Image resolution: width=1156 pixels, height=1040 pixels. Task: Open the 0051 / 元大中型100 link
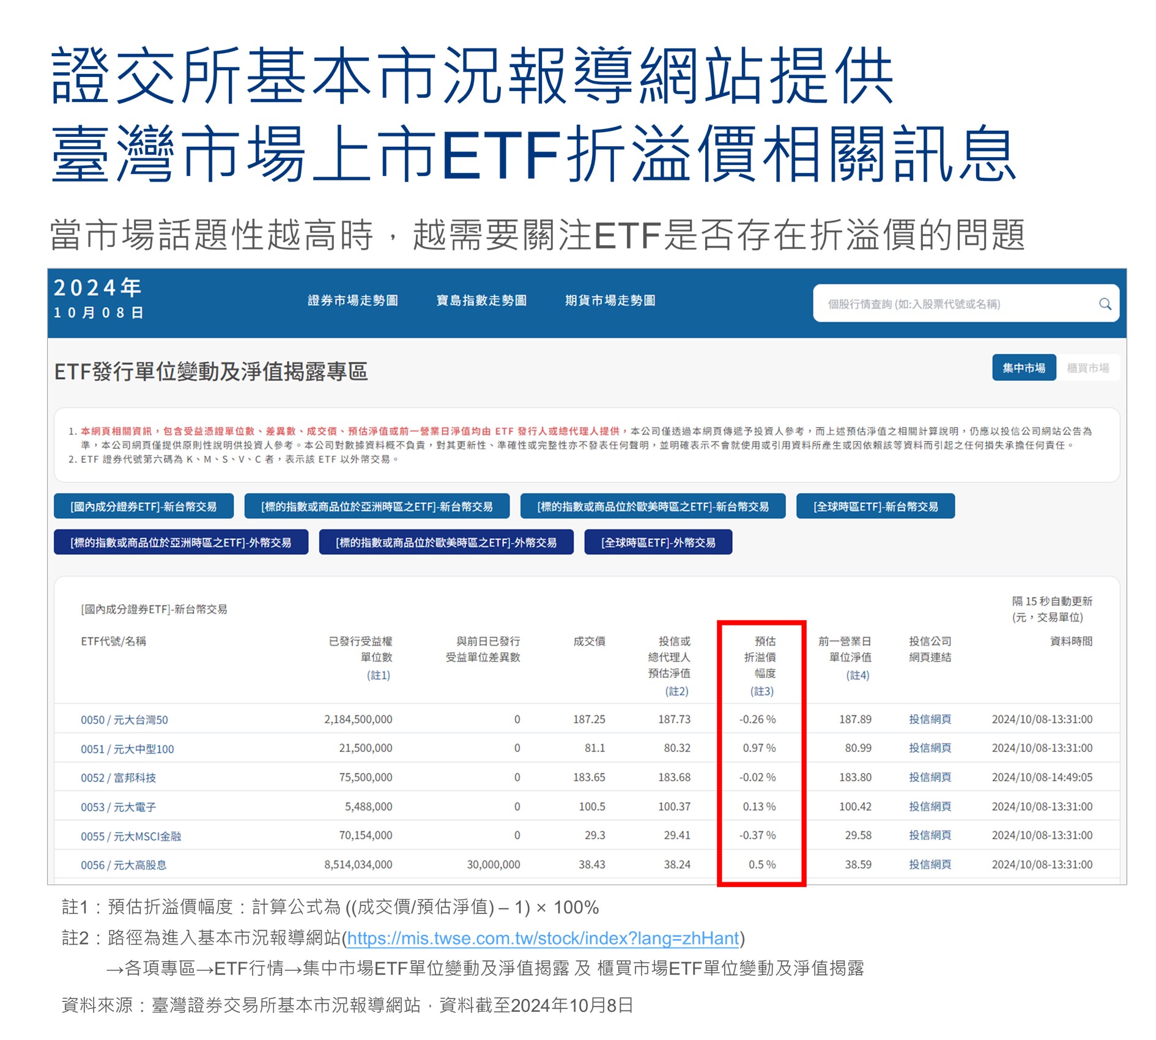point(127,749)
